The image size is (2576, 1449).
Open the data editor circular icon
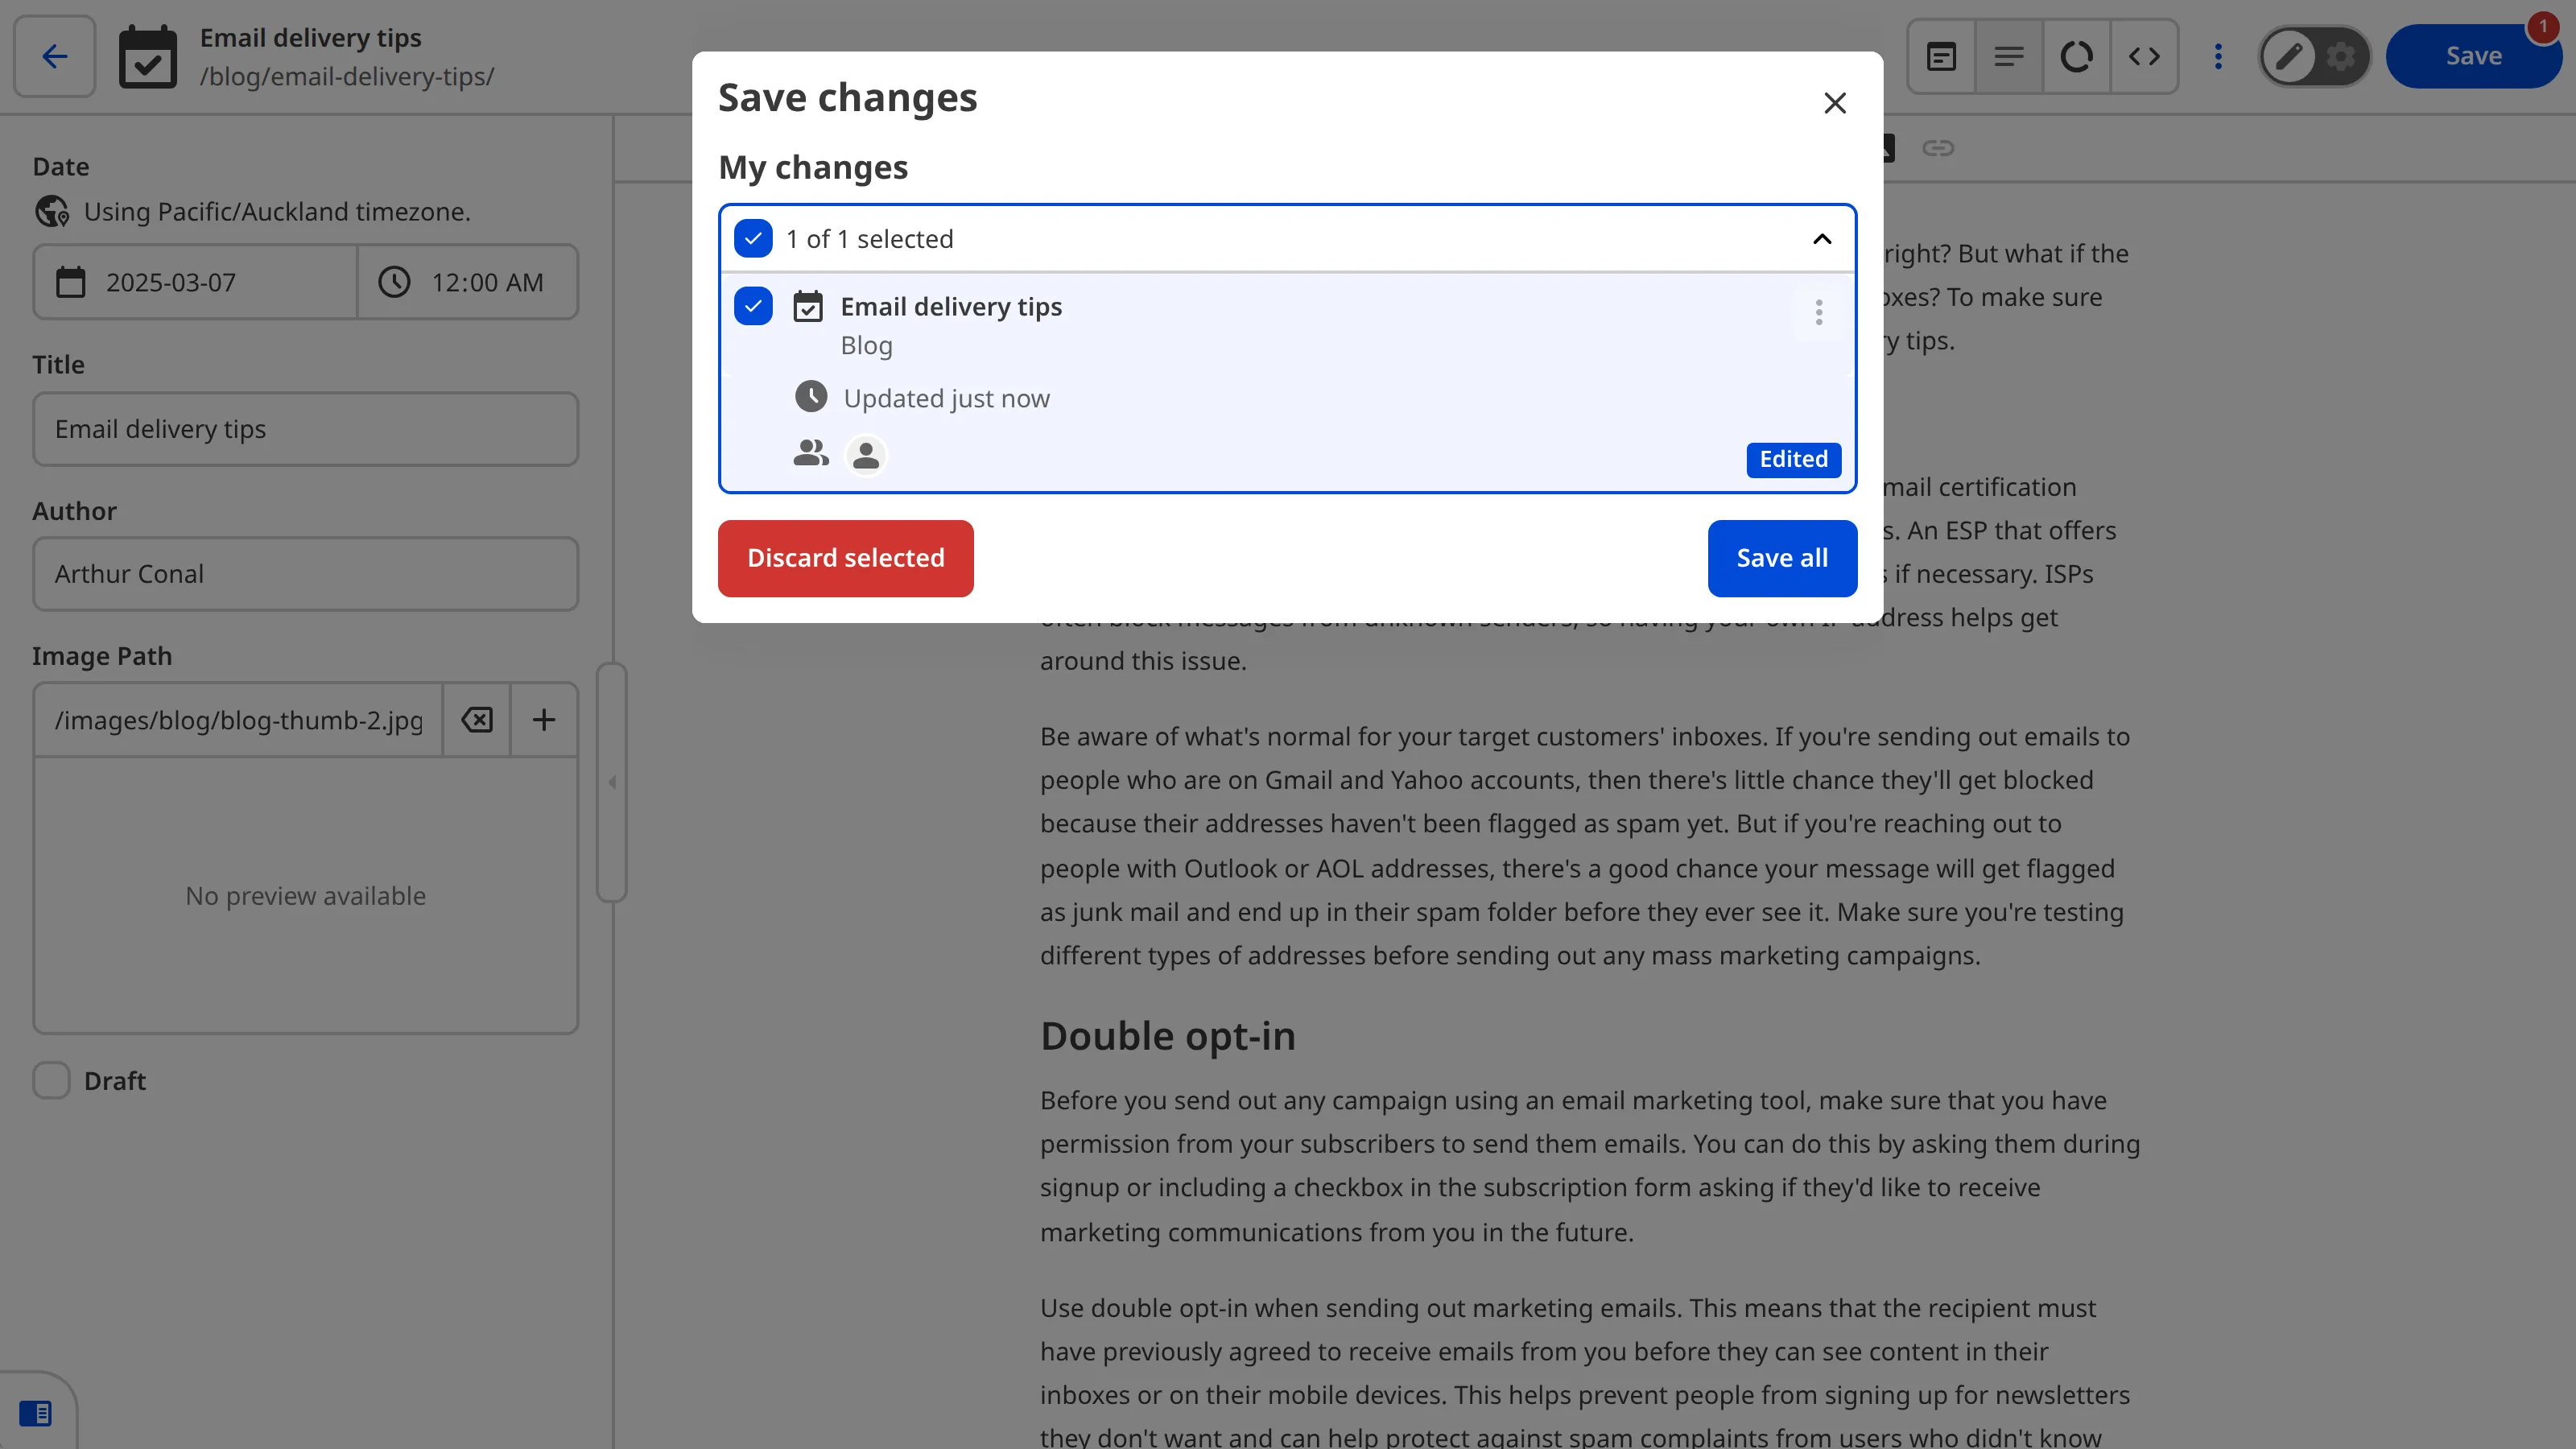2076,56
